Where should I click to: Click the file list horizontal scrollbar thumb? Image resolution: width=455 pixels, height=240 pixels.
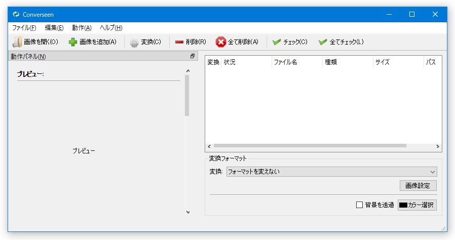(310, 146)
